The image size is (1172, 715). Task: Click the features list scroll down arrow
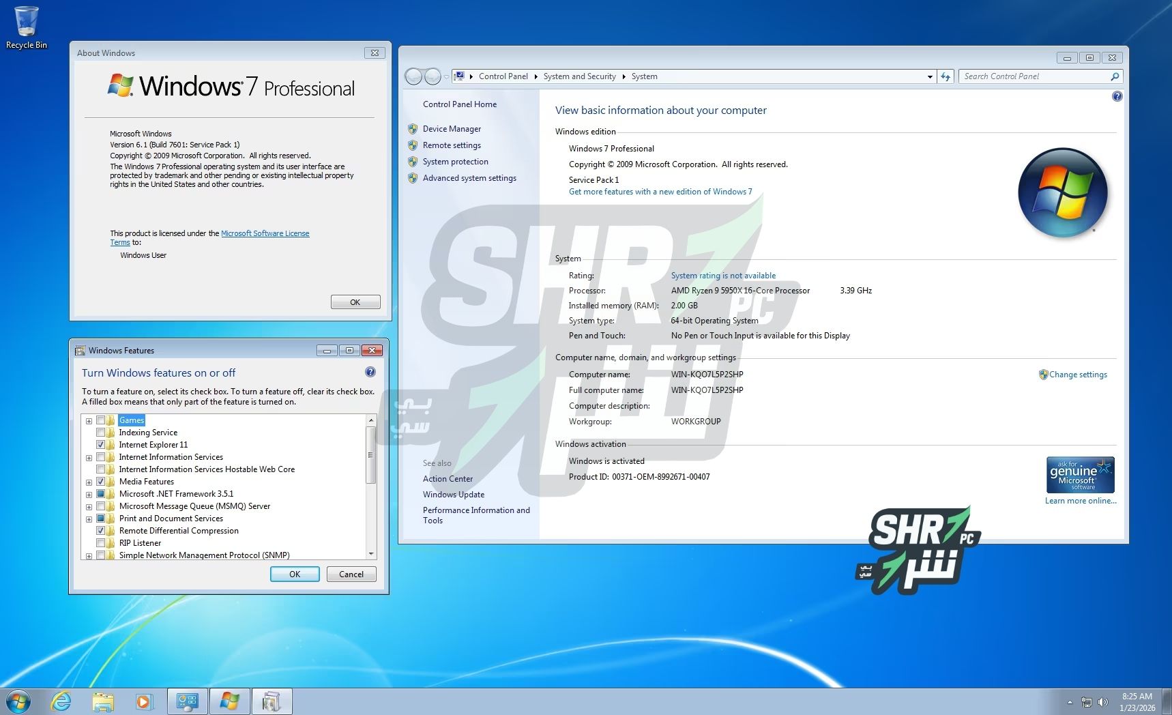[x=371, y=554]
